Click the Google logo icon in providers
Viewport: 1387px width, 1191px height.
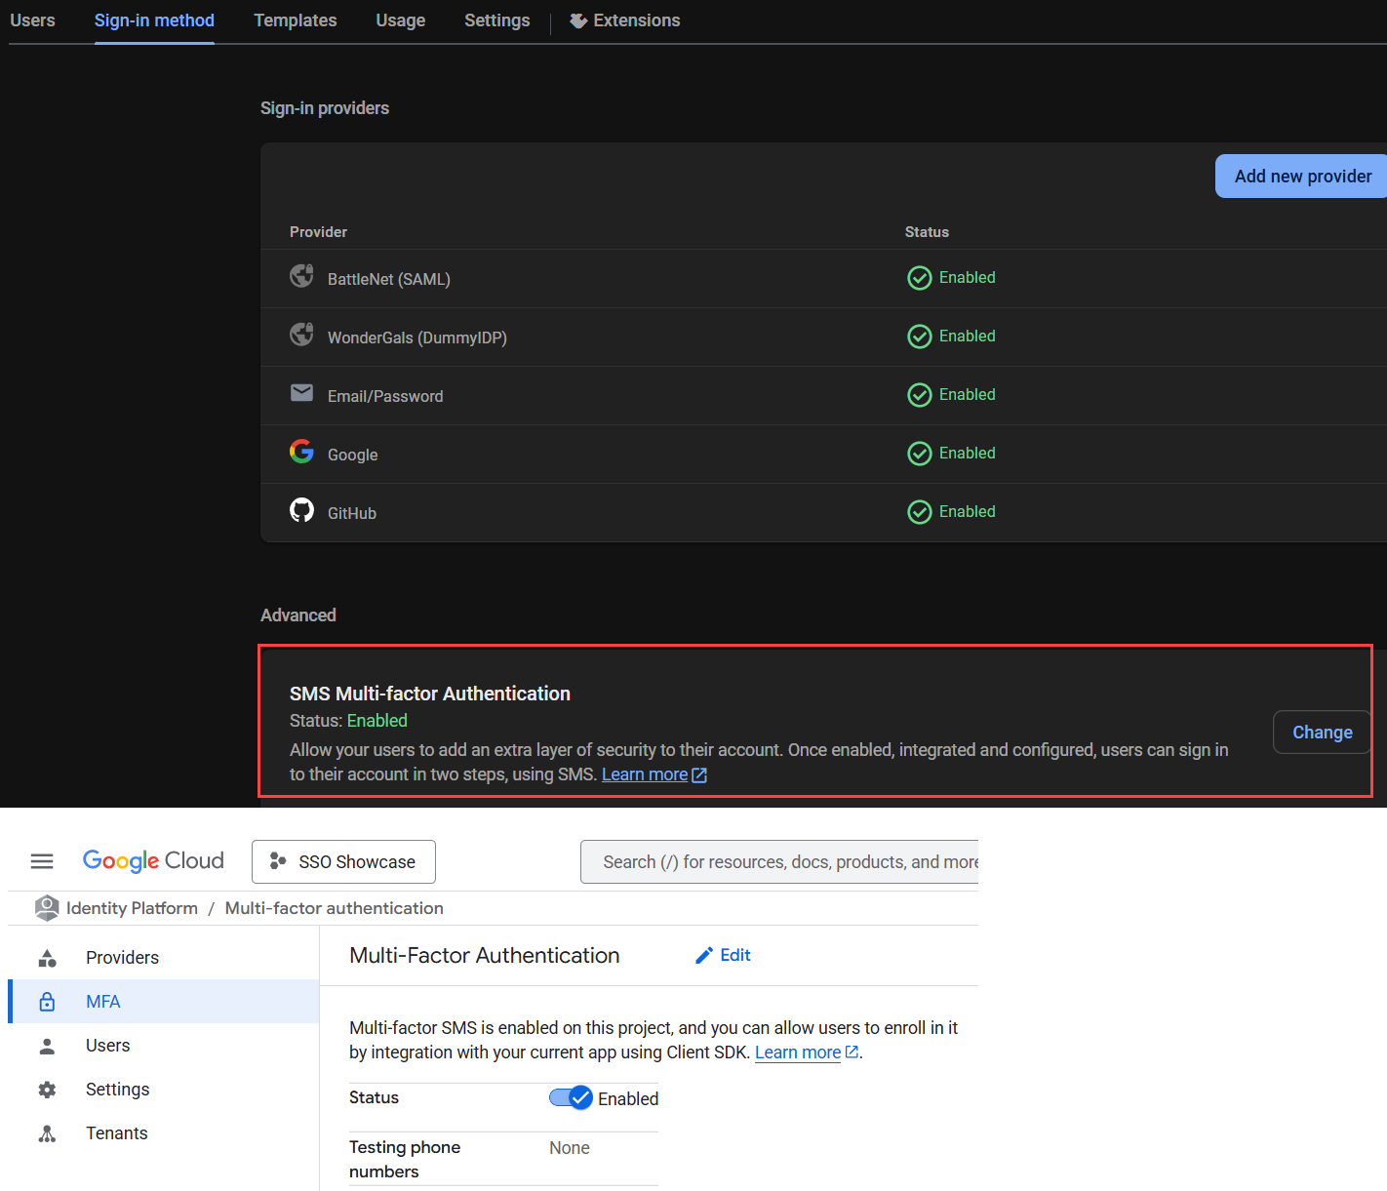301,452
